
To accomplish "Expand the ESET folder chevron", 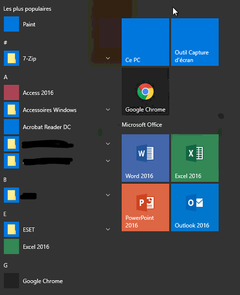I will [x=108, y=230].
